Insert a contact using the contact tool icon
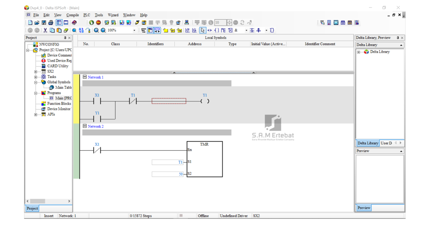Screen dimensions: 429x241 [209, 31]
